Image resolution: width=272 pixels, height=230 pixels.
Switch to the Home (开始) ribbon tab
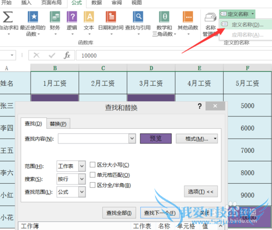coord(7,3)
